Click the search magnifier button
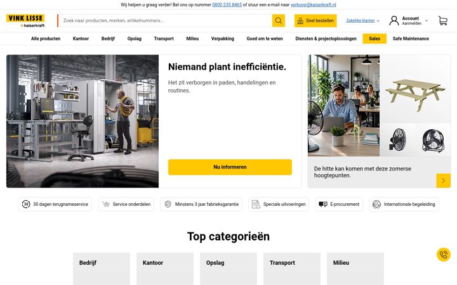The width and height of the screenshot is (457, 285). [279, 21]
